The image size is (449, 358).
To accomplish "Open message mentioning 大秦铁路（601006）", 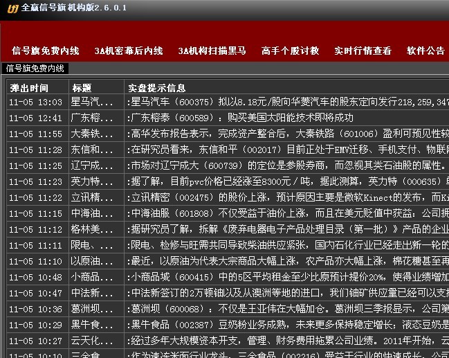I will tap(286, 134).
